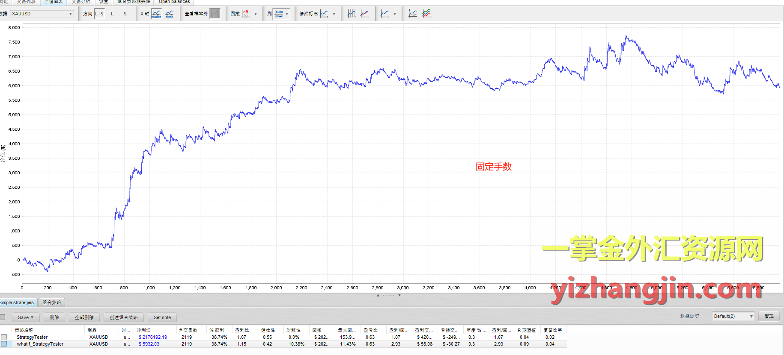Sort by the R 期望值 column header

click(x=528, y=330)
